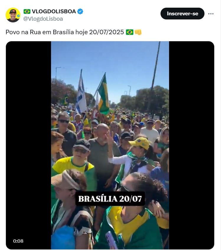The width and height of the screenshot is (221, 250).
Task: Open the VLOGDOLISBOA profile avatar
Action: (13, 15)
